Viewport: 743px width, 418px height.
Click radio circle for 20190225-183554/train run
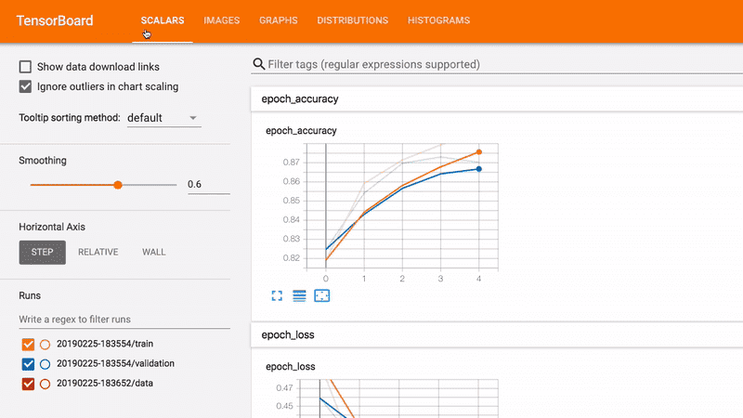click(45, 345)
